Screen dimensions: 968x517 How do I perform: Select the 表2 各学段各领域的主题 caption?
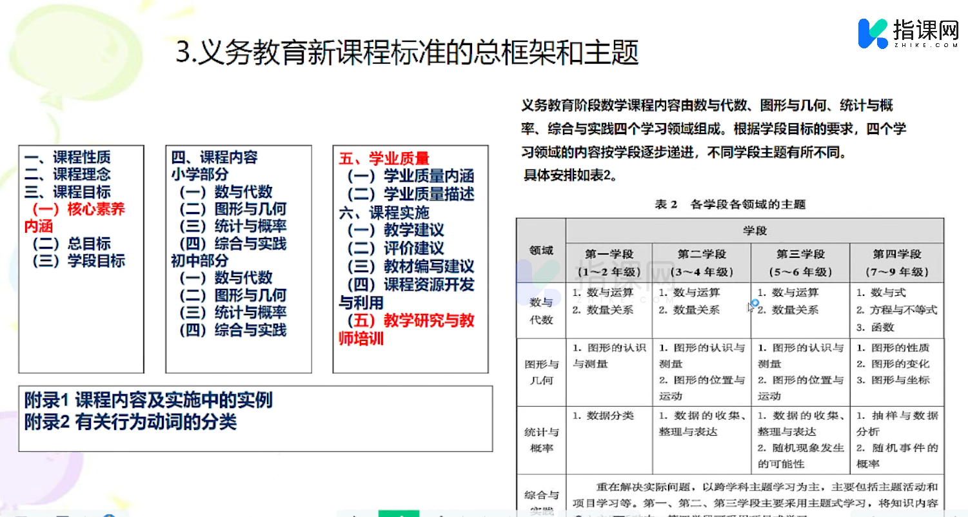pos(730,204)
